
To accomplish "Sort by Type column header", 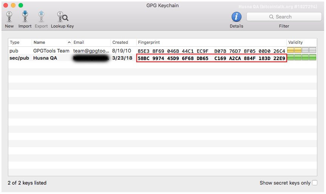I will 20,42.
